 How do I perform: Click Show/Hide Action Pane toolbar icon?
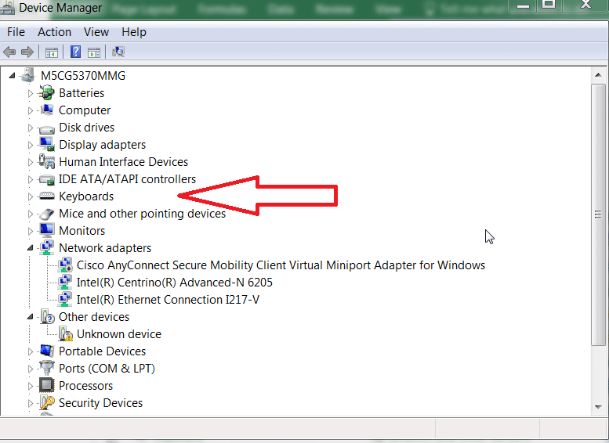(x=94, y=52)
